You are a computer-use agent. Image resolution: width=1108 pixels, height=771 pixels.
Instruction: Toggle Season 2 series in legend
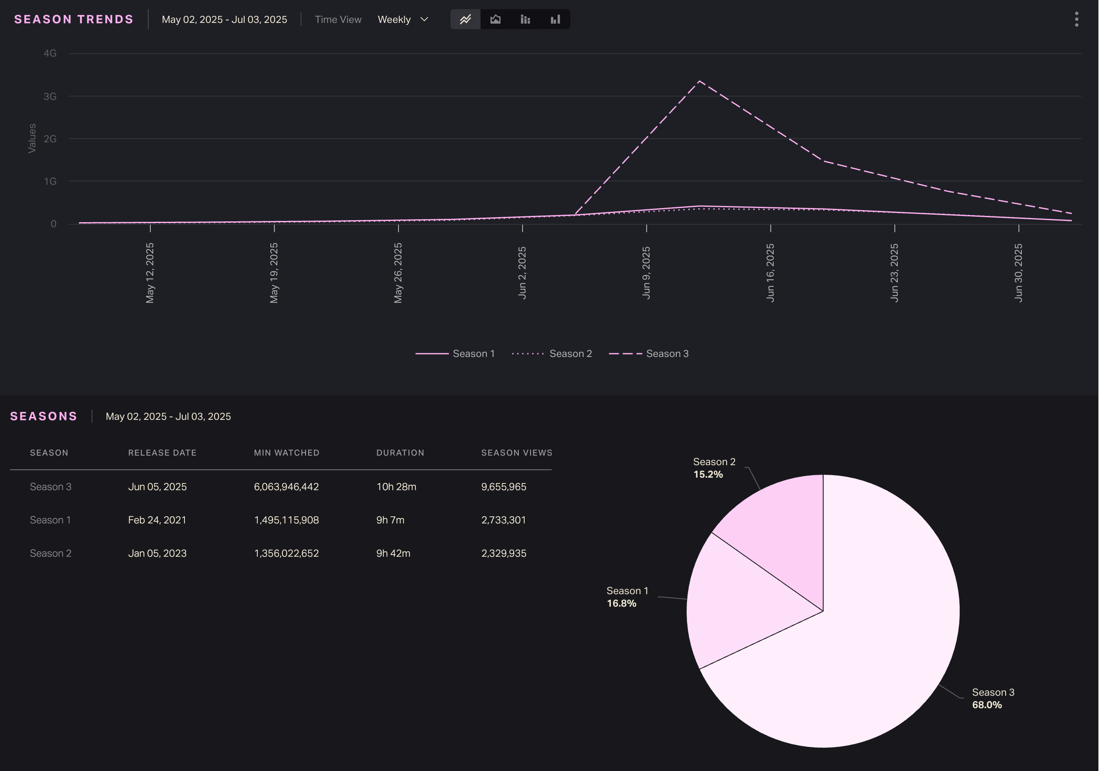(570, 354)
